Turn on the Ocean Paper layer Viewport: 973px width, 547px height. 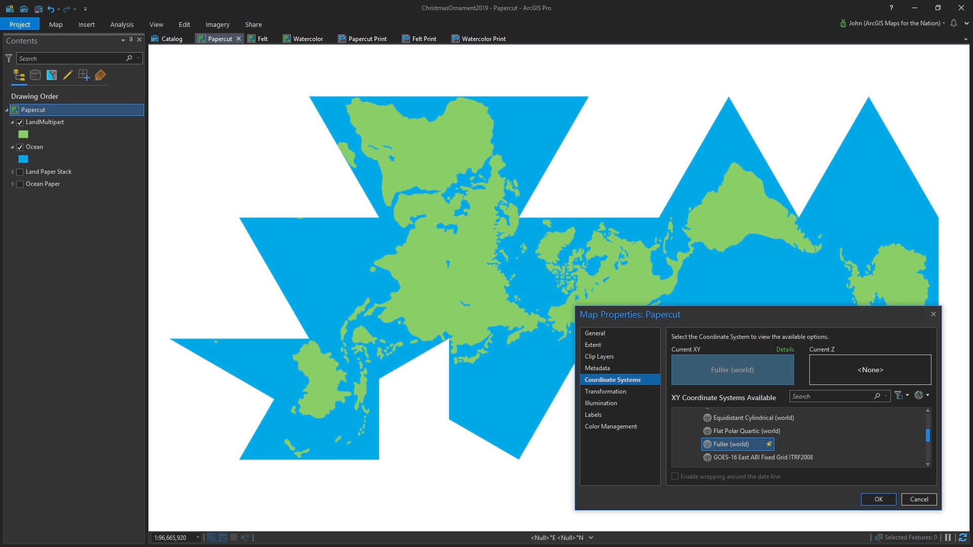pos(20,184)
